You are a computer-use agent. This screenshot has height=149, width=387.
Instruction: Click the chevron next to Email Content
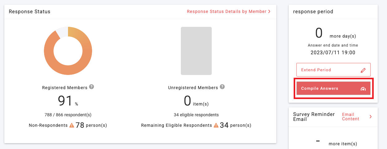371,117
